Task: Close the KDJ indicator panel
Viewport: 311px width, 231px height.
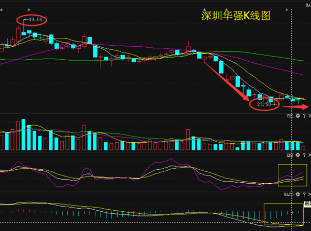Action: click(309, 155)
